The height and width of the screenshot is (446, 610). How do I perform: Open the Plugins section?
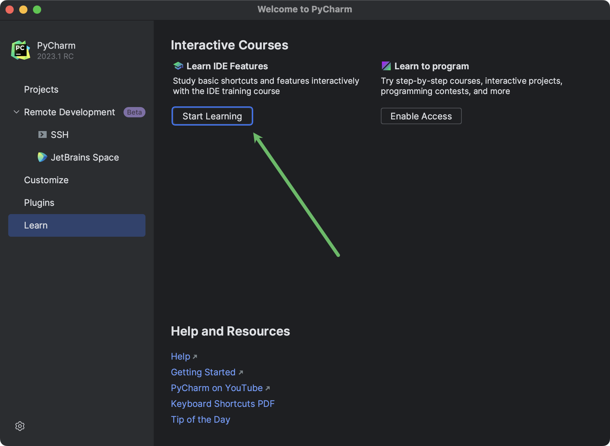coord(39,202)
